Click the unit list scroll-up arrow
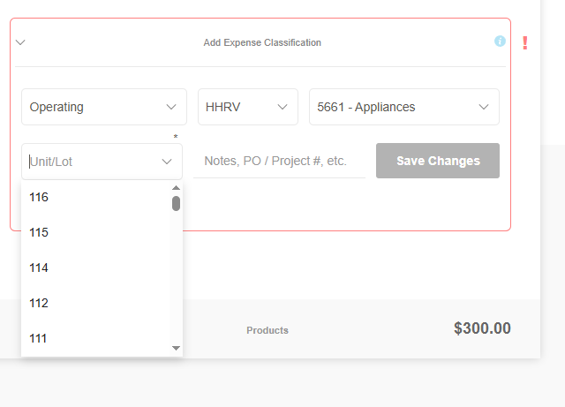This screenshot has width=565, height=407. point(176,187)
